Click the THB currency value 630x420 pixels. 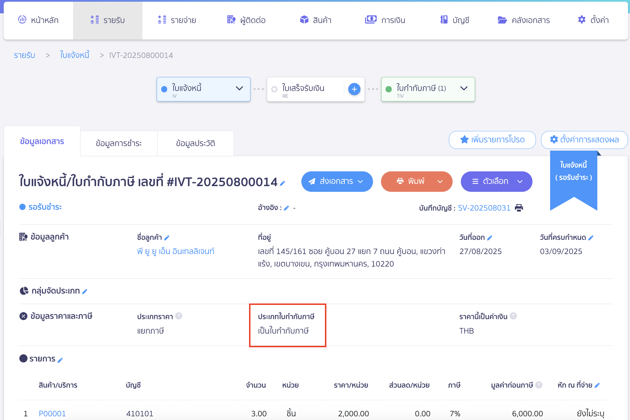click(467, 331)
